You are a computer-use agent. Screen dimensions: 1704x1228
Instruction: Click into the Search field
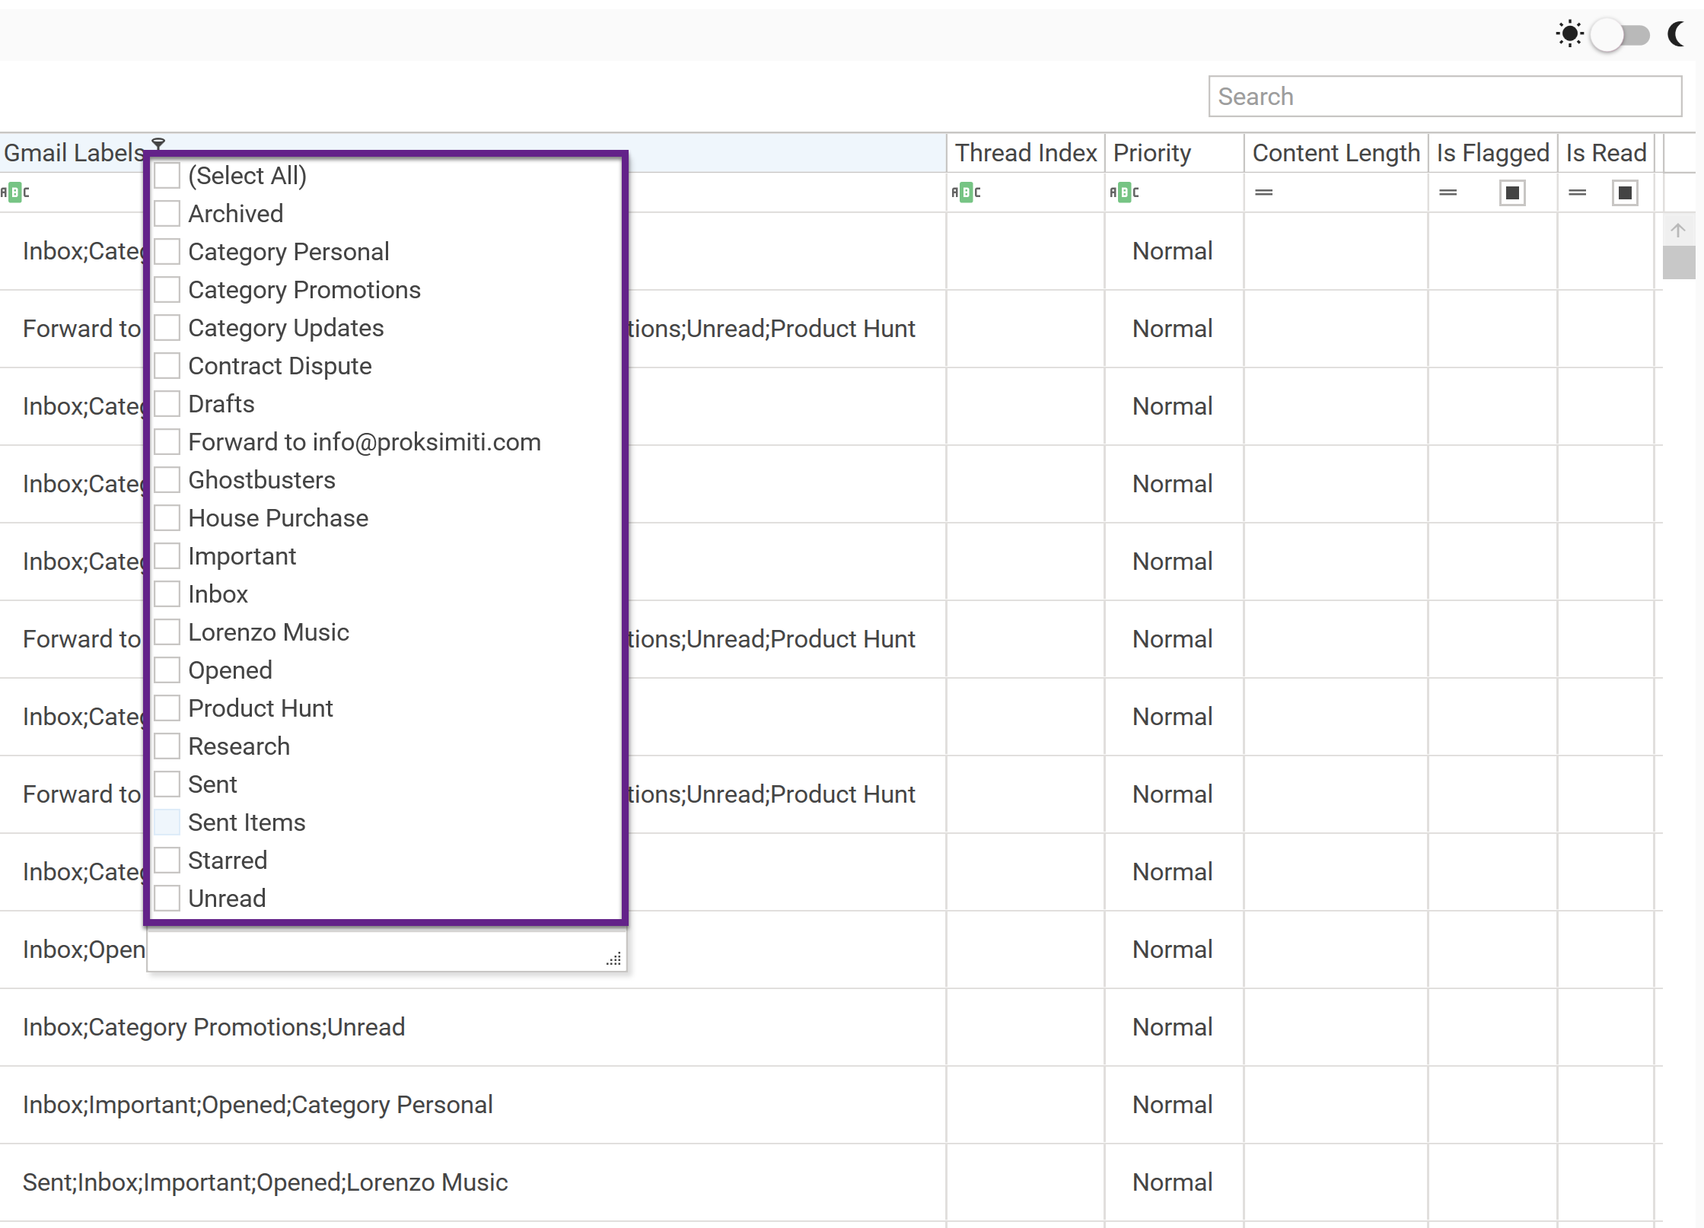tap(1444, 97)
